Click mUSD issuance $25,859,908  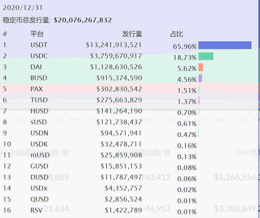[x=121, y=155]
